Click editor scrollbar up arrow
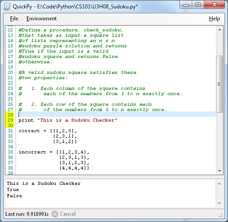The image size is (228, 222). coord(220,30)
